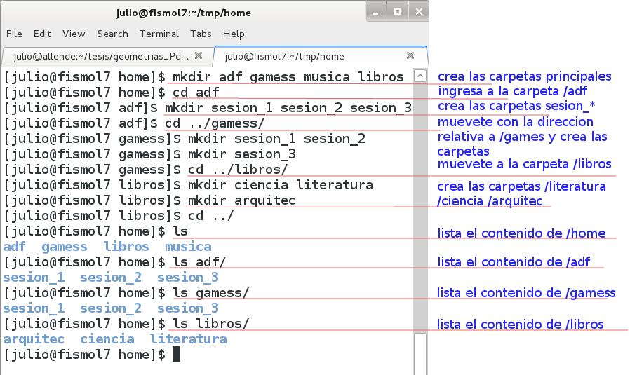The height and width of the screenshot is (375, 637).
Task: Click the empty vertical scrollbar track
Action: pos(420,210)
